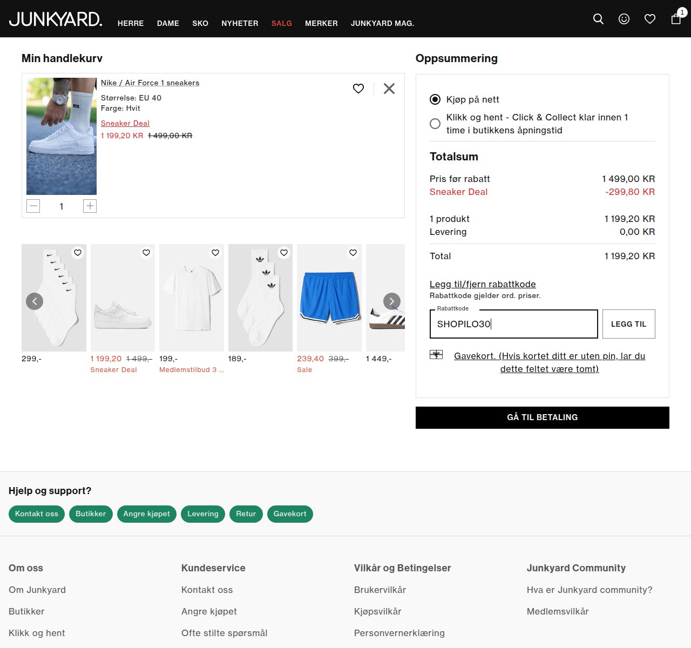Click GÅ TIL BETALING button
The image size is (691, 648).
pyautogui.click(x=543, y=417)
